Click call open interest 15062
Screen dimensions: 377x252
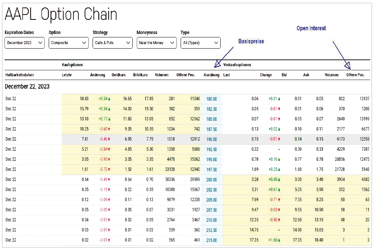(x=195, y=159)
